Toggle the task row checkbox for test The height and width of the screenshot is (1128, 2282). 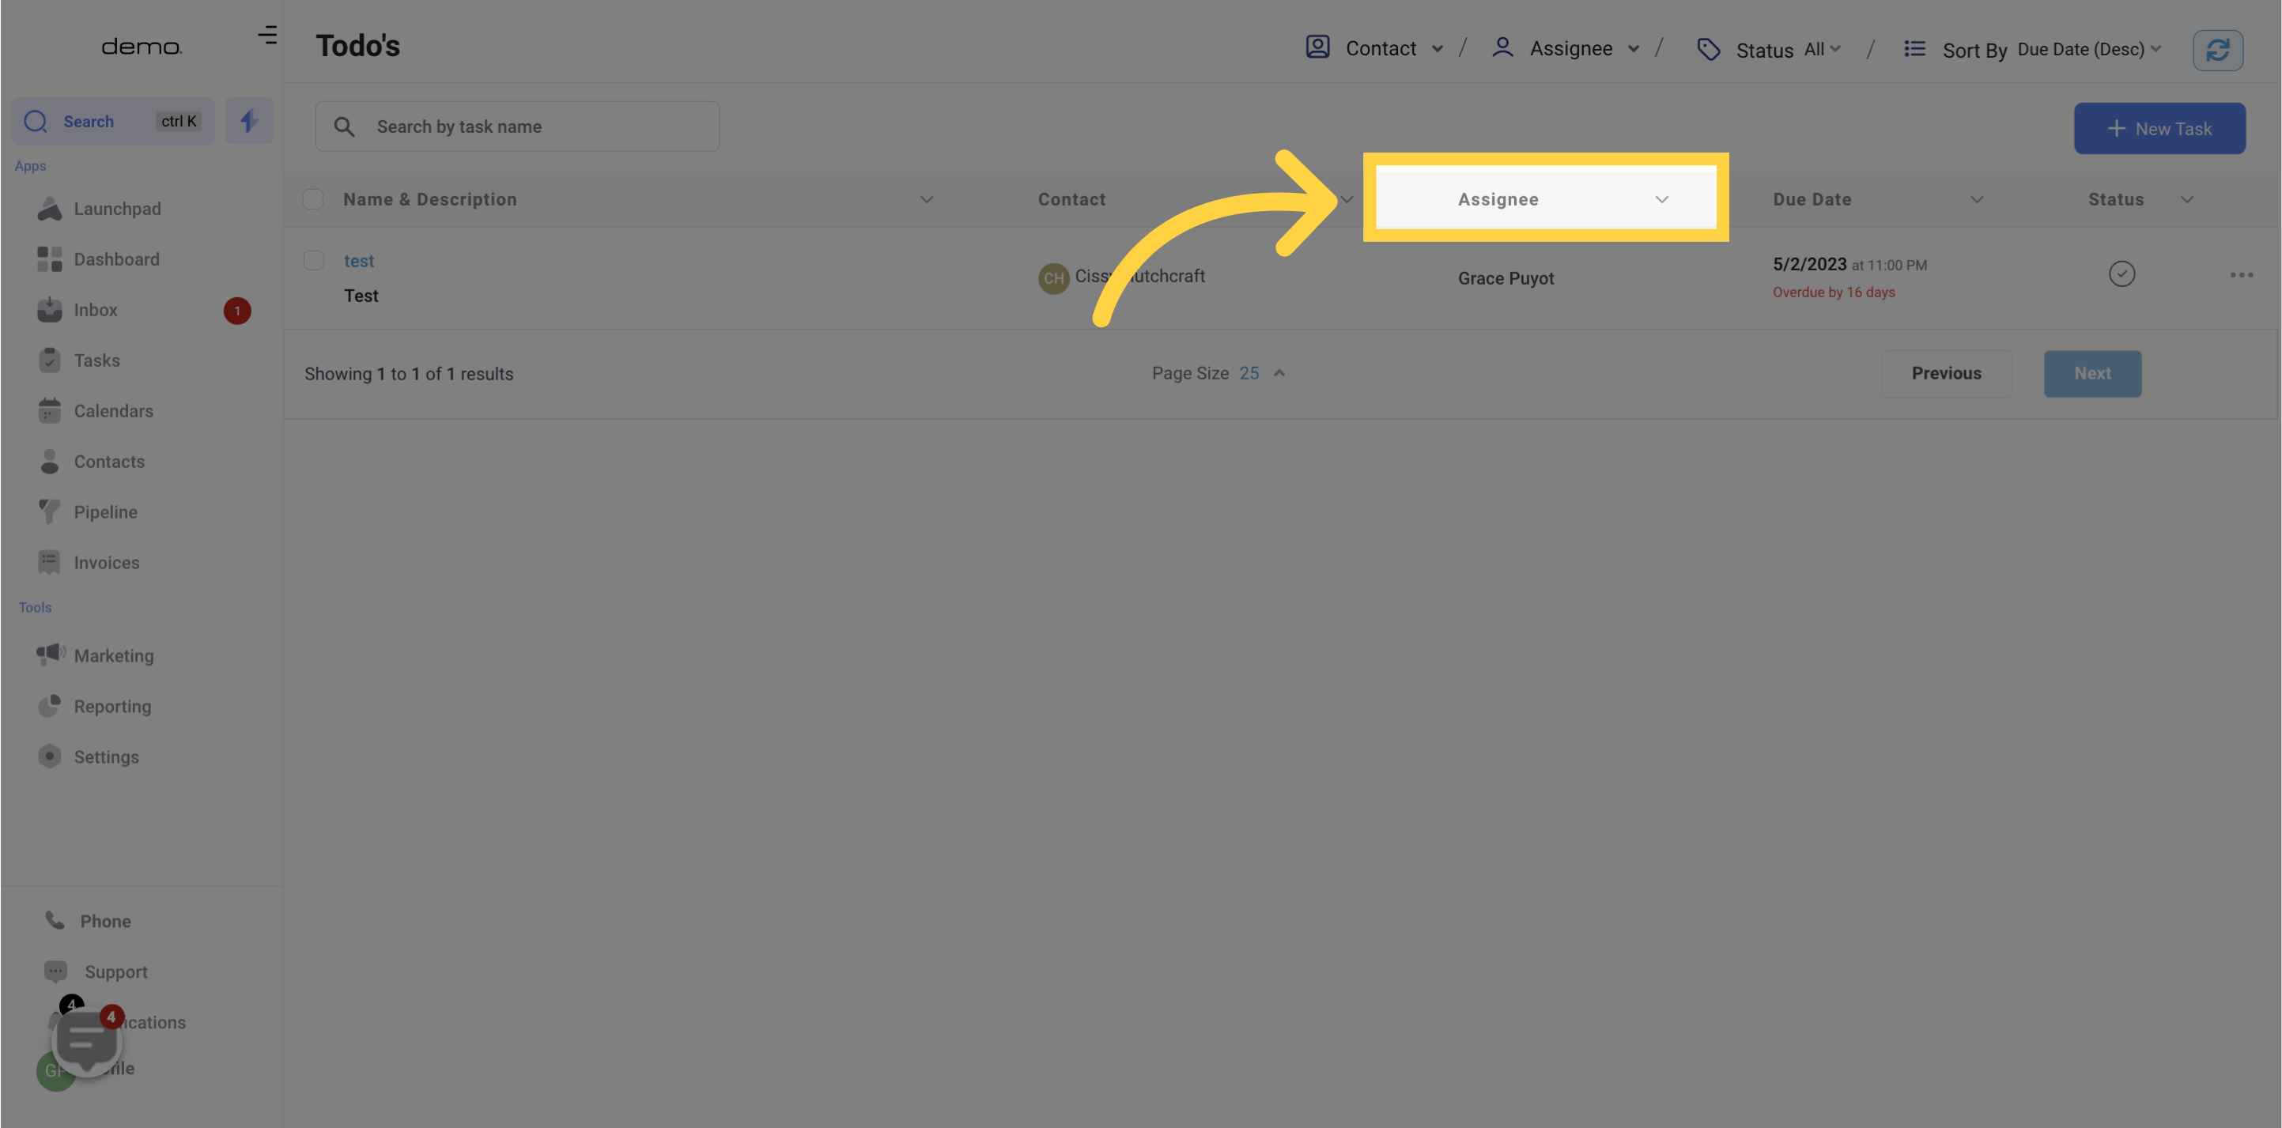click(x=315, y=262)
